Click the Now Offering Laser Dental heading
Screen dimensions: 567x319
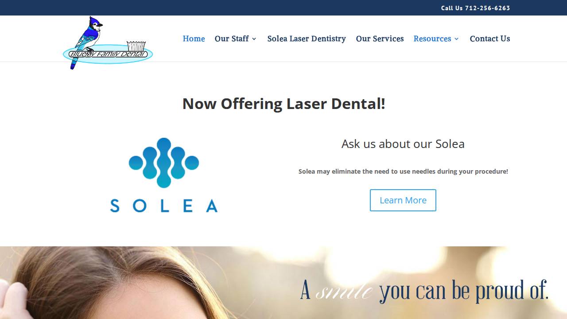point(283,103)
